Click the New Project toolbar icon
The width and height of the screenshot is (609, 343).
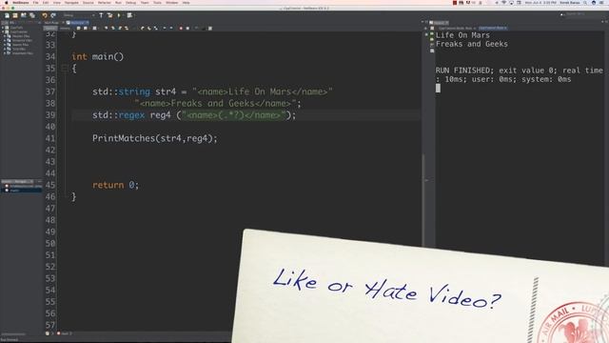[15, 15]
